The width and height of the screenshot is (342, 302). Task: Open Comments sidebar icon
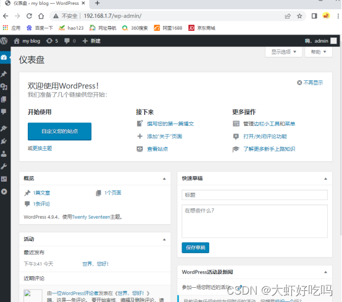(4, 112)
